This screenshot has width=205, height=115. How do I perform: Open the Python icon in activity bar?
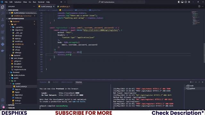(3, 44)
